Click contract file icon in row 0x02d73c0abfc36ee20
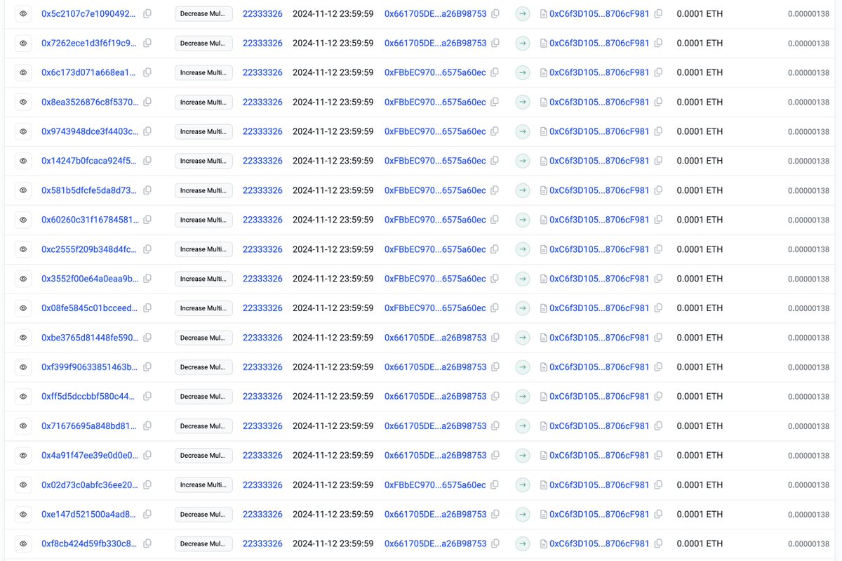The image size is (842, 561). (x=544, y=485)
